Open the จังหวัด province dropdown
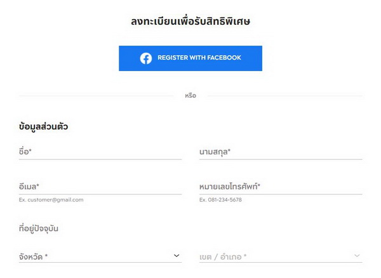381x278 pixels. coord(95,256)
